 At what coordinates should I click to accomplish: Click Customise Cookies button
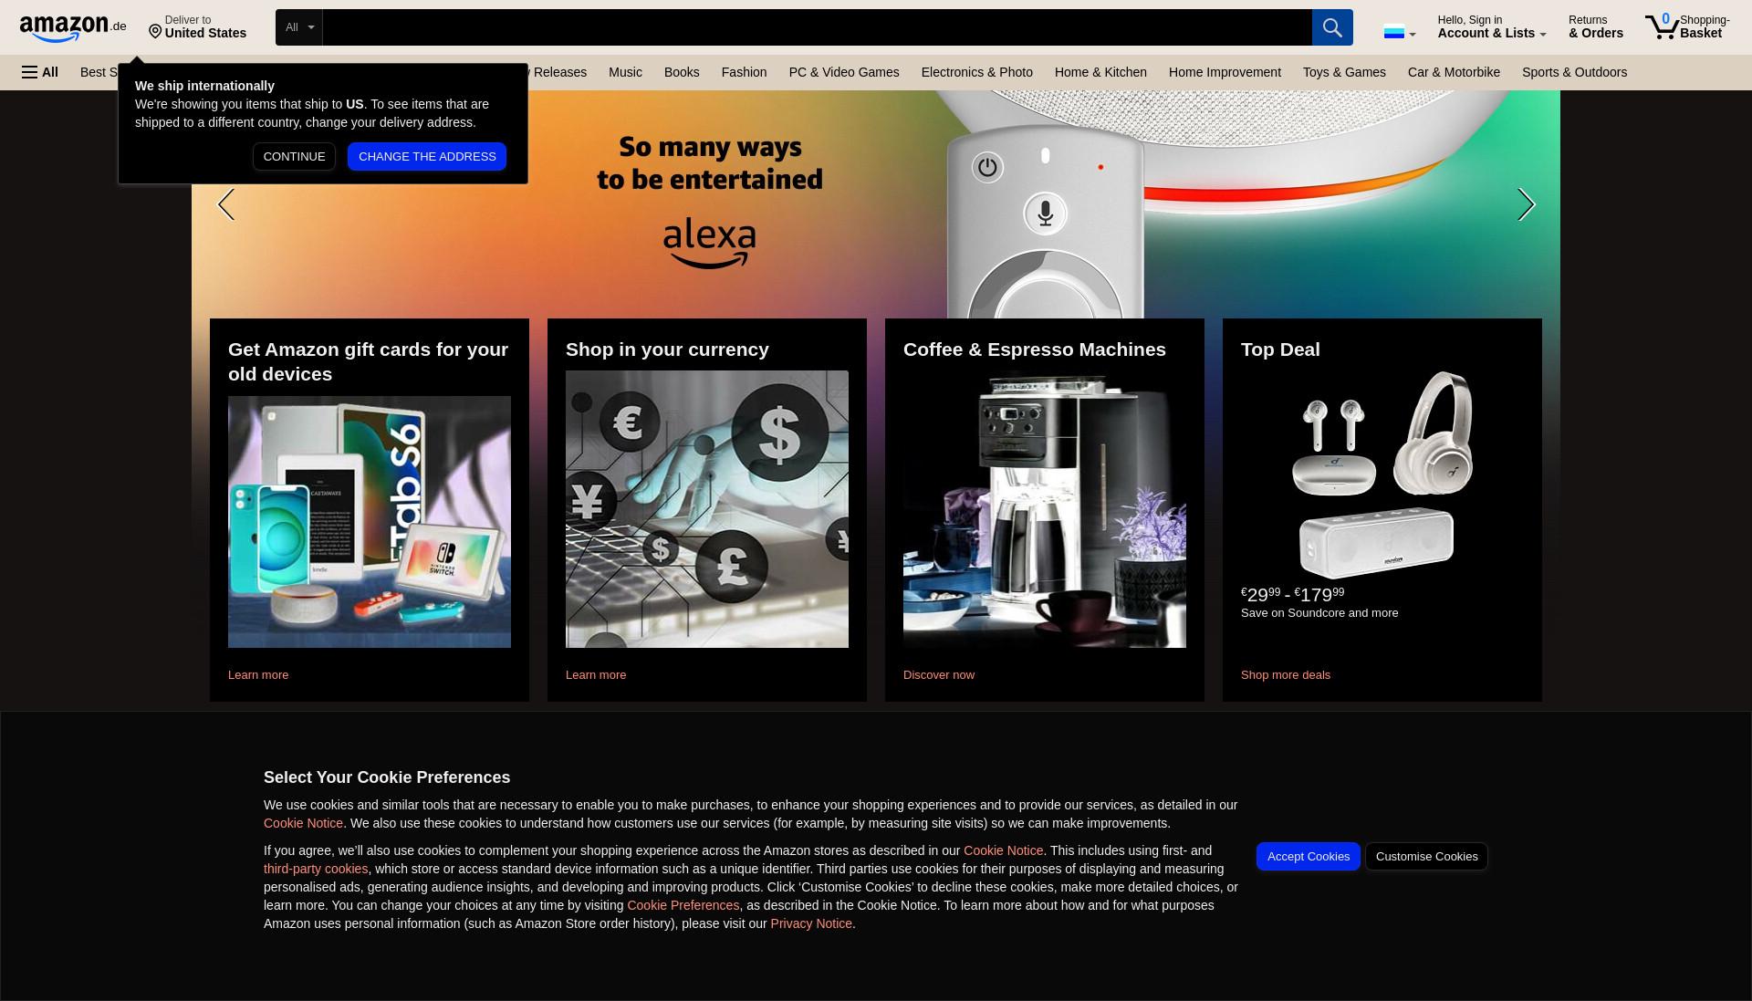1426,856
